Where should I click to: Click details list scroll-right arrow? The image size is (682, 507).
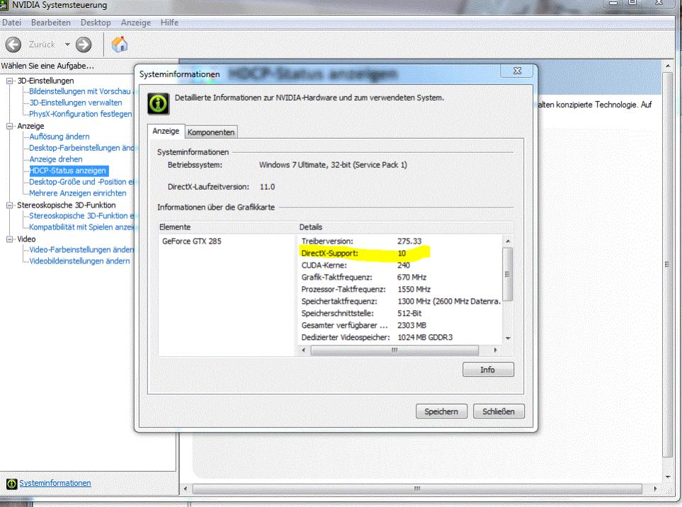point(496,350)
